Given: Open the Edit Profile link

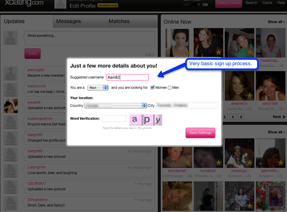Looking at the screenshot, I should (x=82, y=6).
